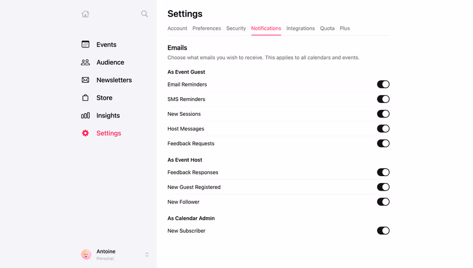Image resolution: width=473 pixels, height=268 pixels.
Task: Select the Notifications tab
Action: point(266,28)
